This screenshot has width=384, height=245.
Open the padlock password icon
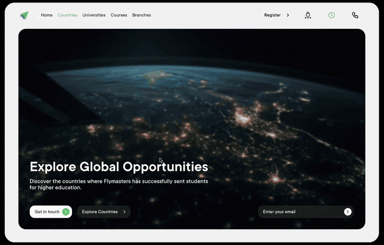click(308, 15)
